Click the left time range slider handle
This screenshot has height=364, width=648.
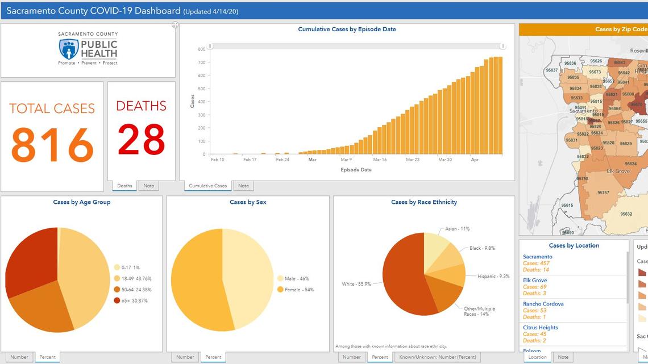tap(210, 45)
